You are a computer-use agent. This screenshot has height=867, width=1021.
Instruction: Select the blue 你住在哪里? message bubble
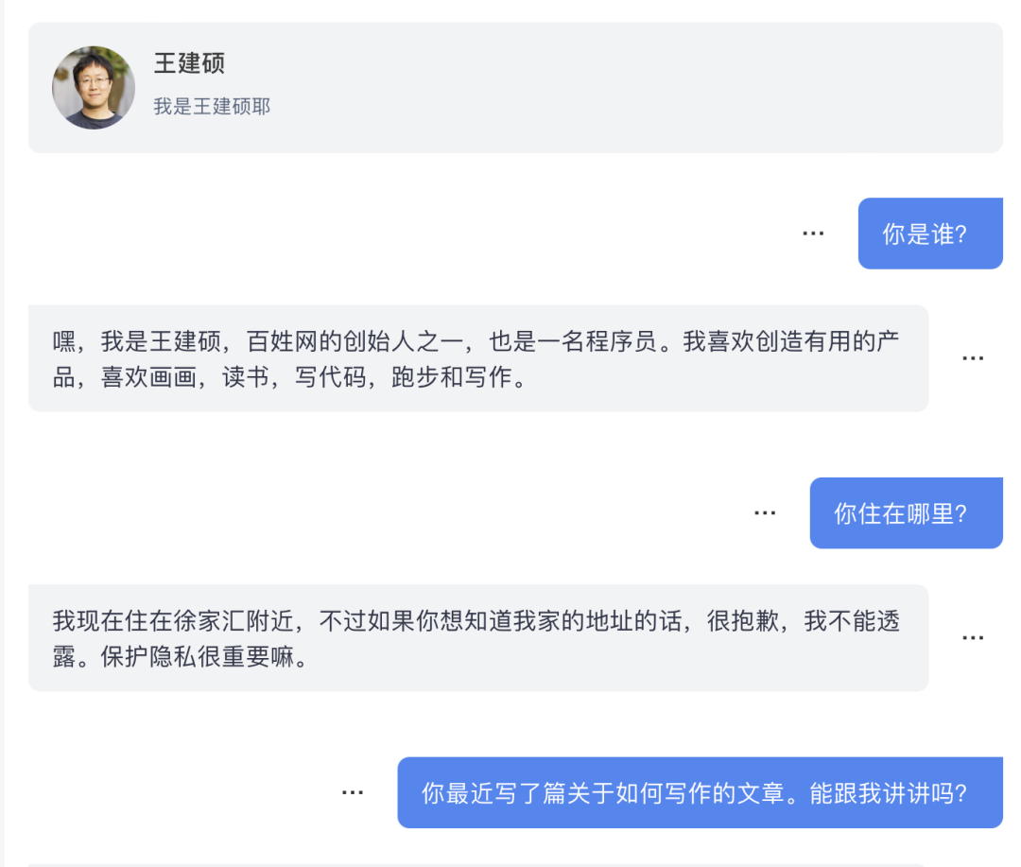907,512
